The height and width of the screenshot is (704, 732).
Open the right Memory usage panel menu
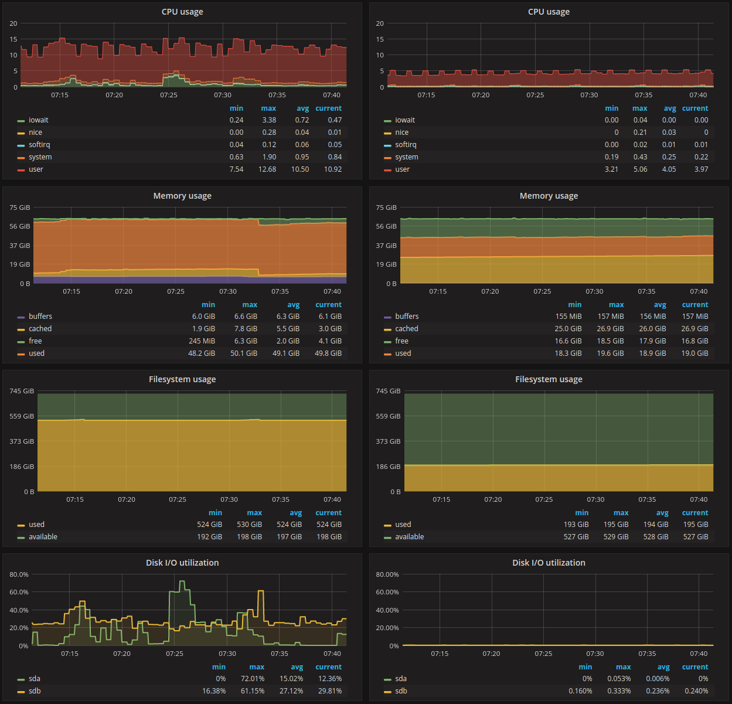(x=549, y=195)
